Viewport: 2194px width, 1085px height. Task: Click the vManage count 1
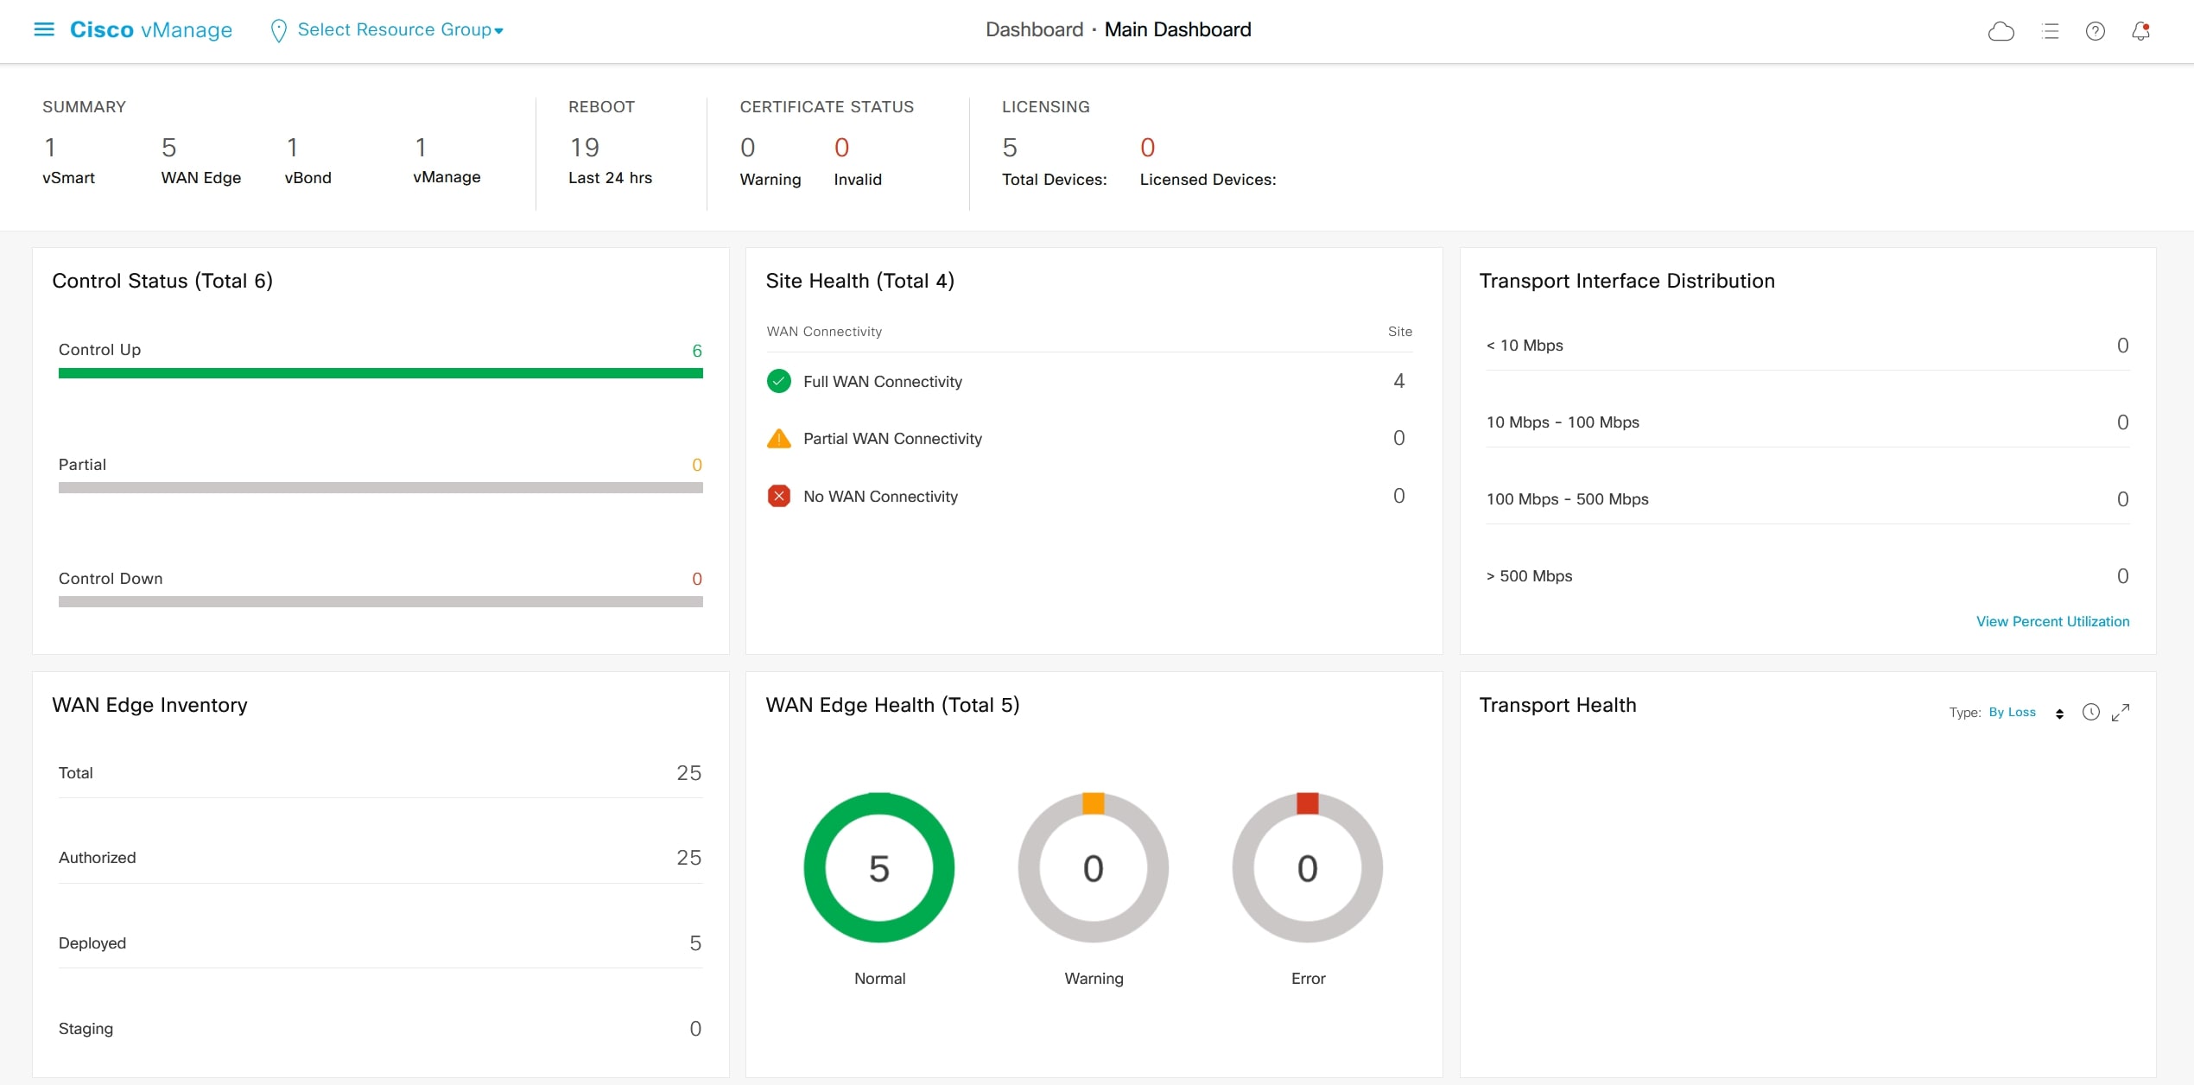click(x=421, y=148)
